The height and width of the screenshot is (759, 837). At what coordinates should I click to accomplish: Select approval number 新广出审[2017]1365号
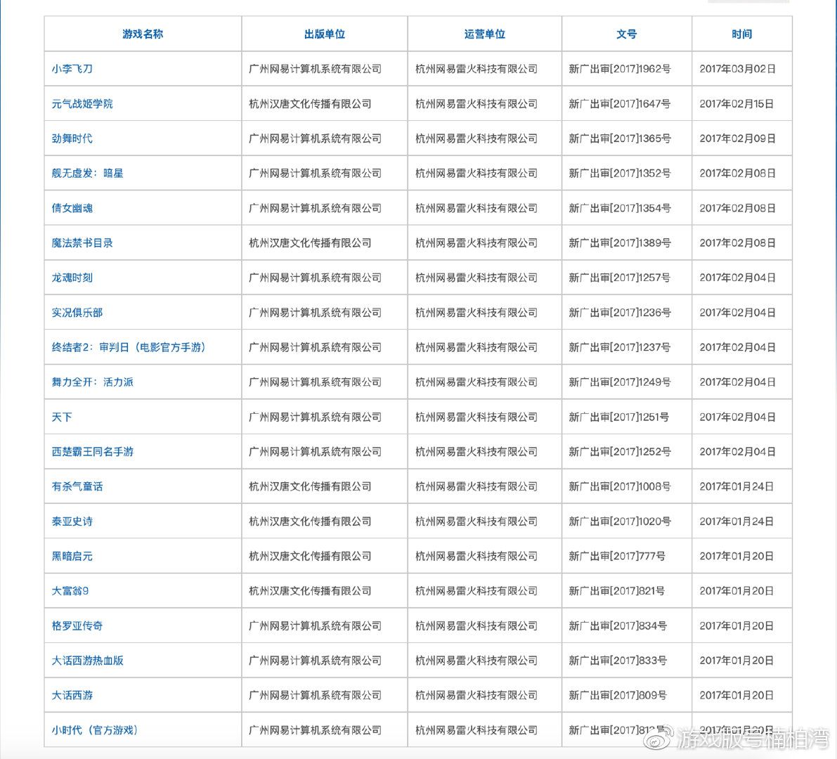620,138
